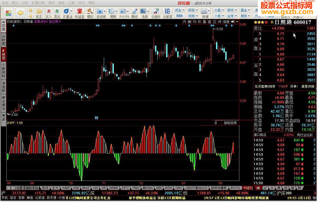Click the 同行业比较 link
The width and height of the screenshot is (318, 202).
305,135
